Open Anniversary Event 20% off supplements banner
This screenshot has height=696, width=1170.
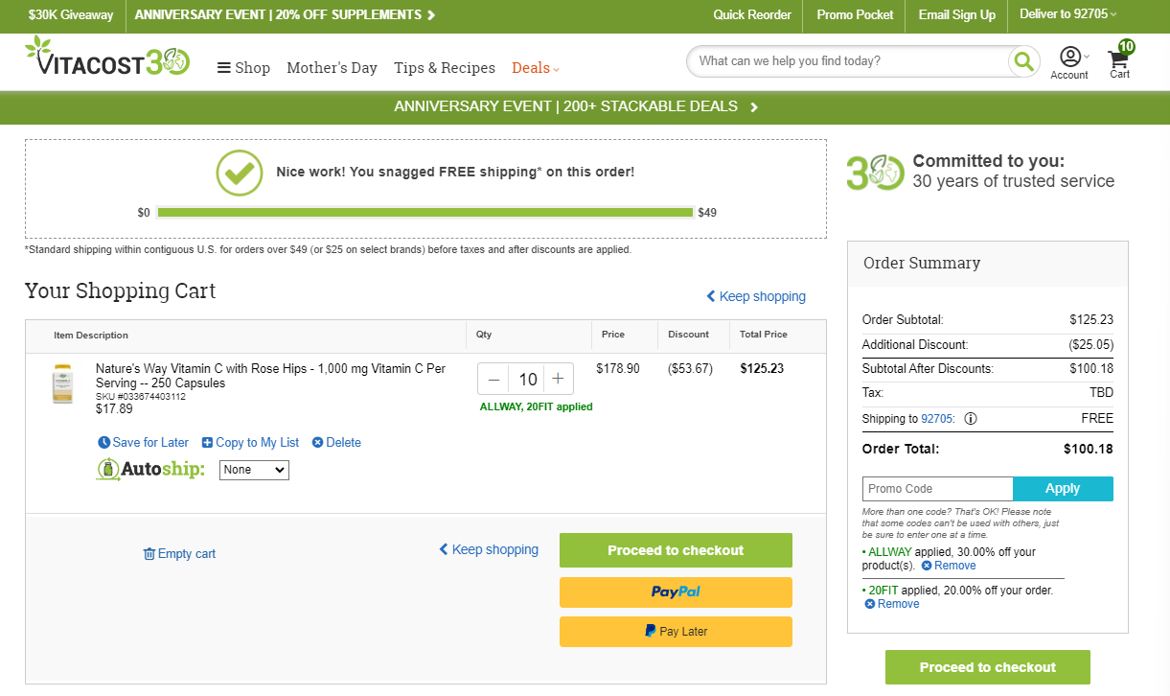[x=286, y=14]
